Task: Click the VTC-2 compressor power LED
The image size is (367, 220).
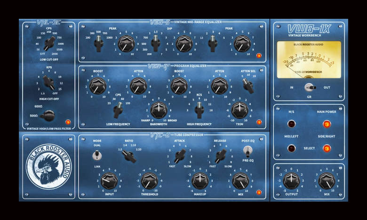Action: 258,192
